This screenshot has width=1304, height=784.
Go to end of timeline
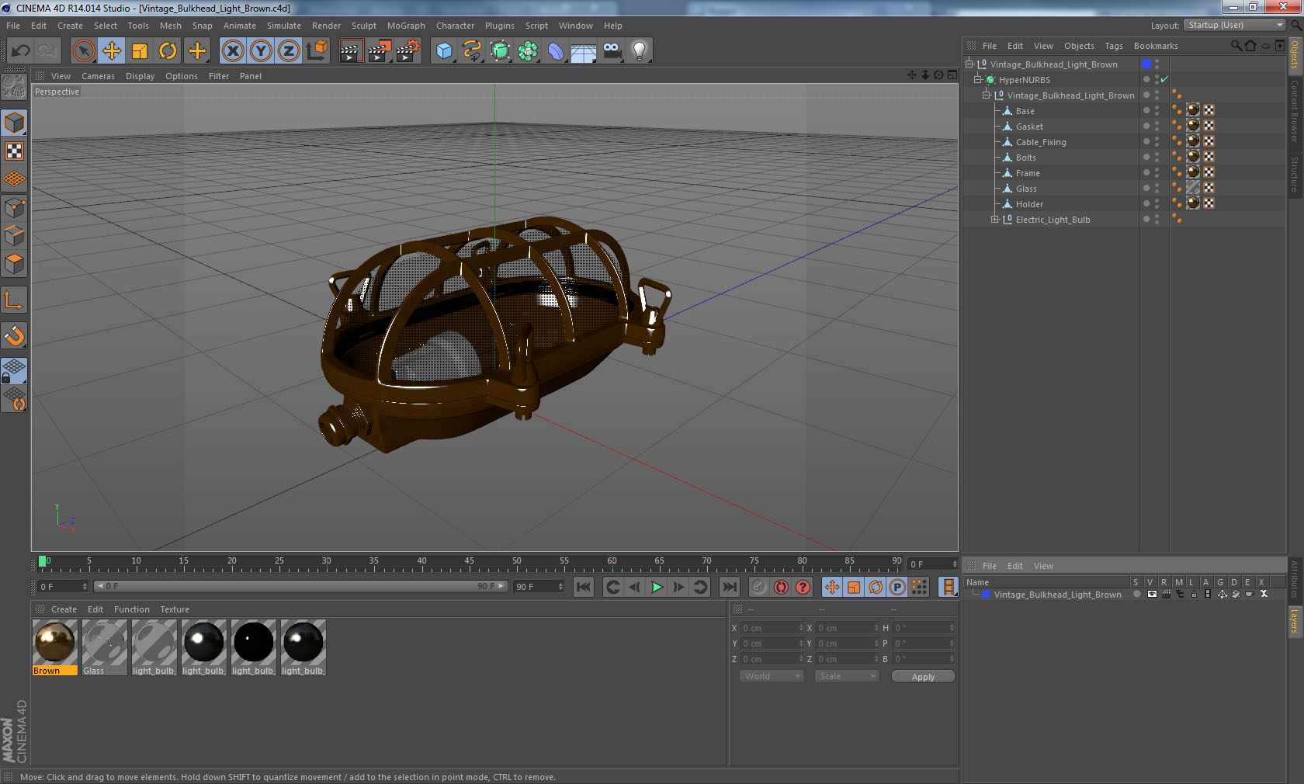[730, 587]
